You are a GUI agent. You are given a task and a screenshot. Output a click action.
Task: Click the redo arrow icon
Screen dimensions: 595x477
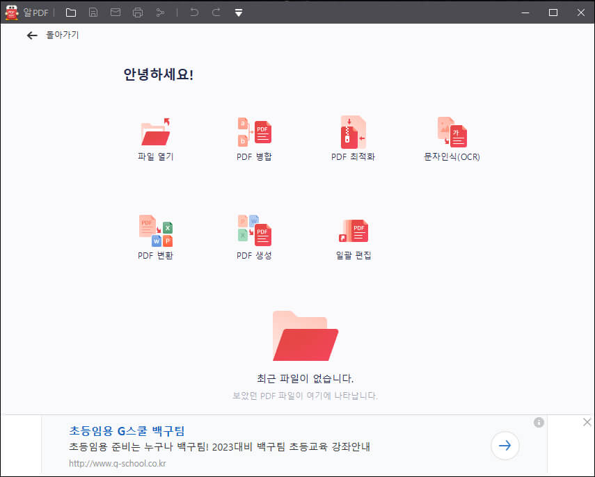216,12
